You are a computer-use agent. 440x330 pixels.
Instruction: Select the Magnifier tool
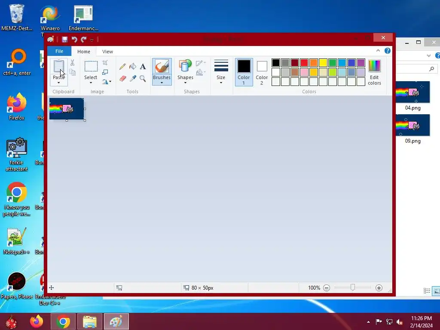[143, 79]
